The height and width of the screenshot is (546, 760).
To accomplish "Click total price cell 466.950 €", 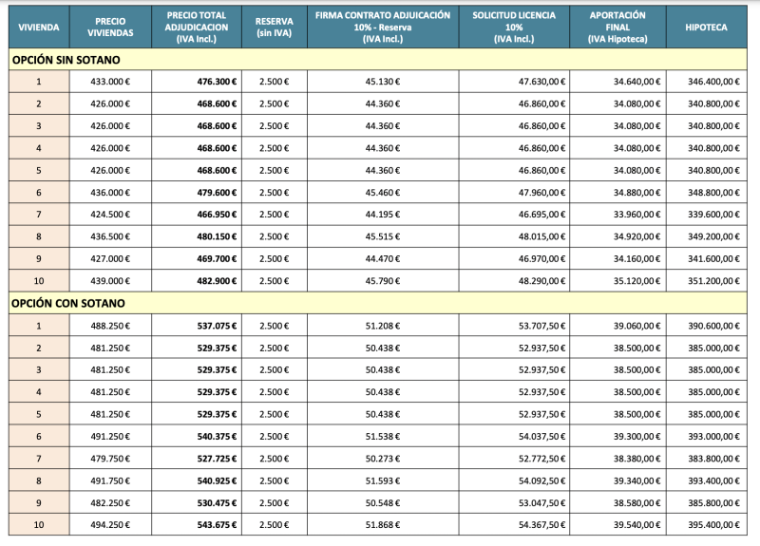I will (197, 215).
